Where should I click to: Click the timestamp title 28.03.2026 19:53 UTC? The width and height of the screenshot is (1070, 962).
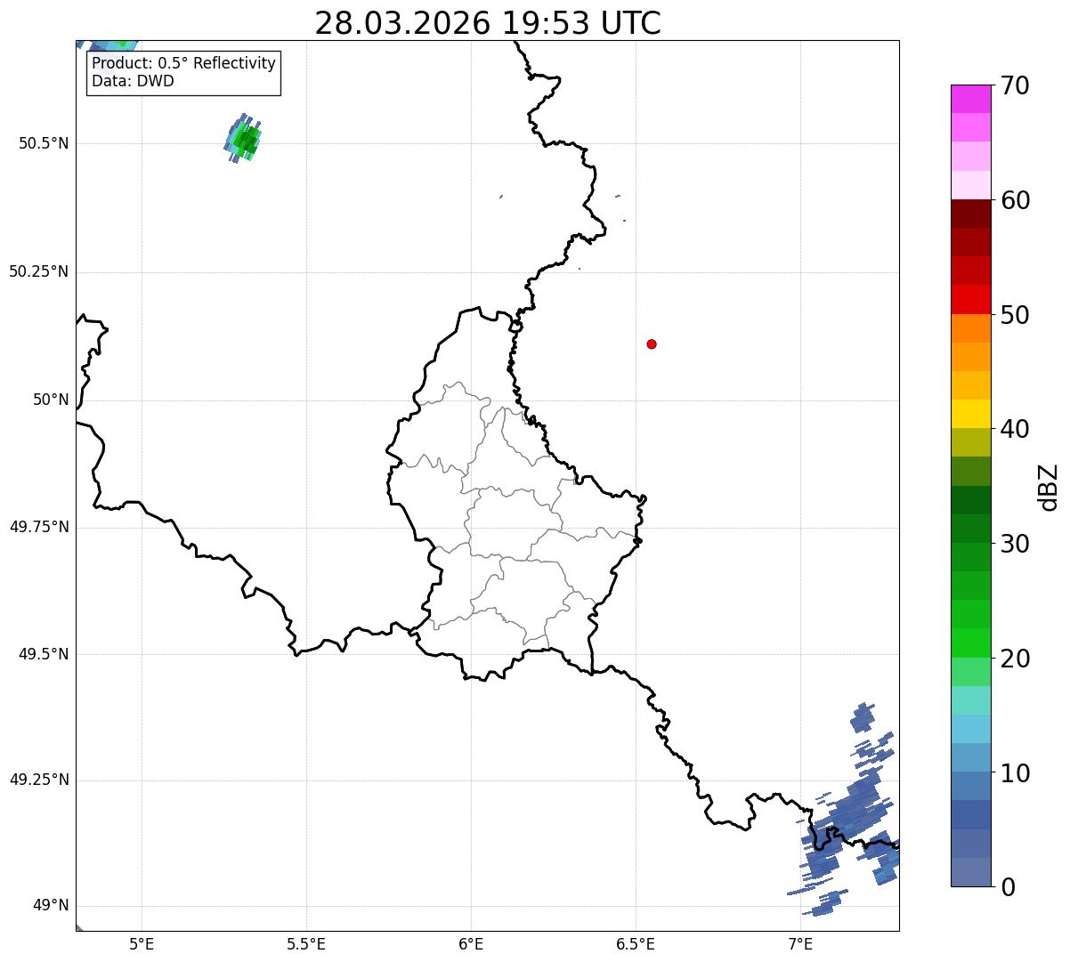coord(487,23)
